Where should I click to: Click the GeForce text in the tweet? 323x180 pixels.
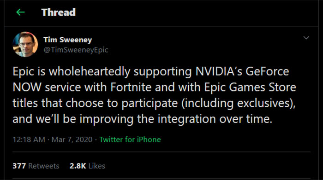267,71
